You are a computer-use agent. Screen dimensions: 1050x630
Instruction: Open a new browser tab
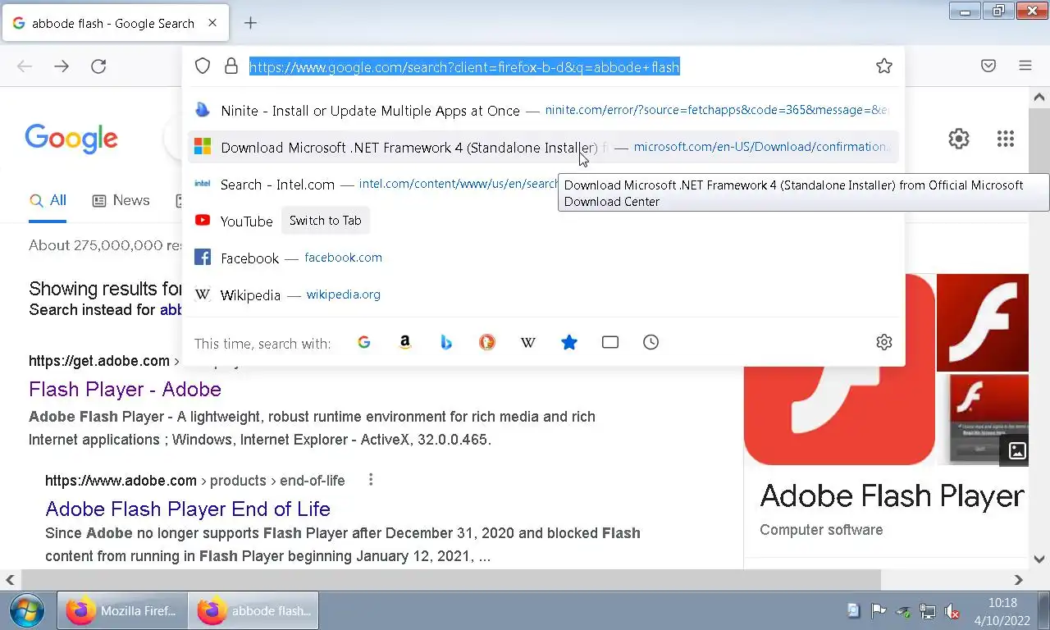coord(251,23)
